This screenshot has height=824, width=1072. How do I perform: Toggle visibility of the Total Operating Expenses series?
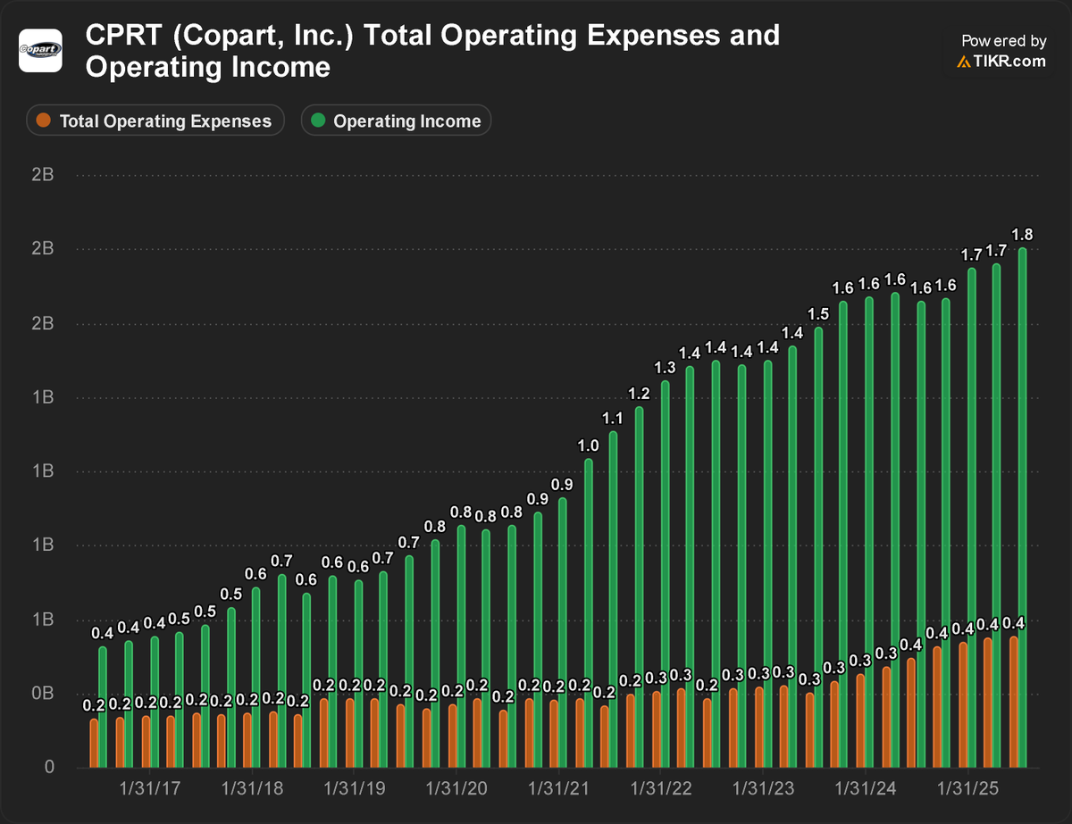pos(155,121)
